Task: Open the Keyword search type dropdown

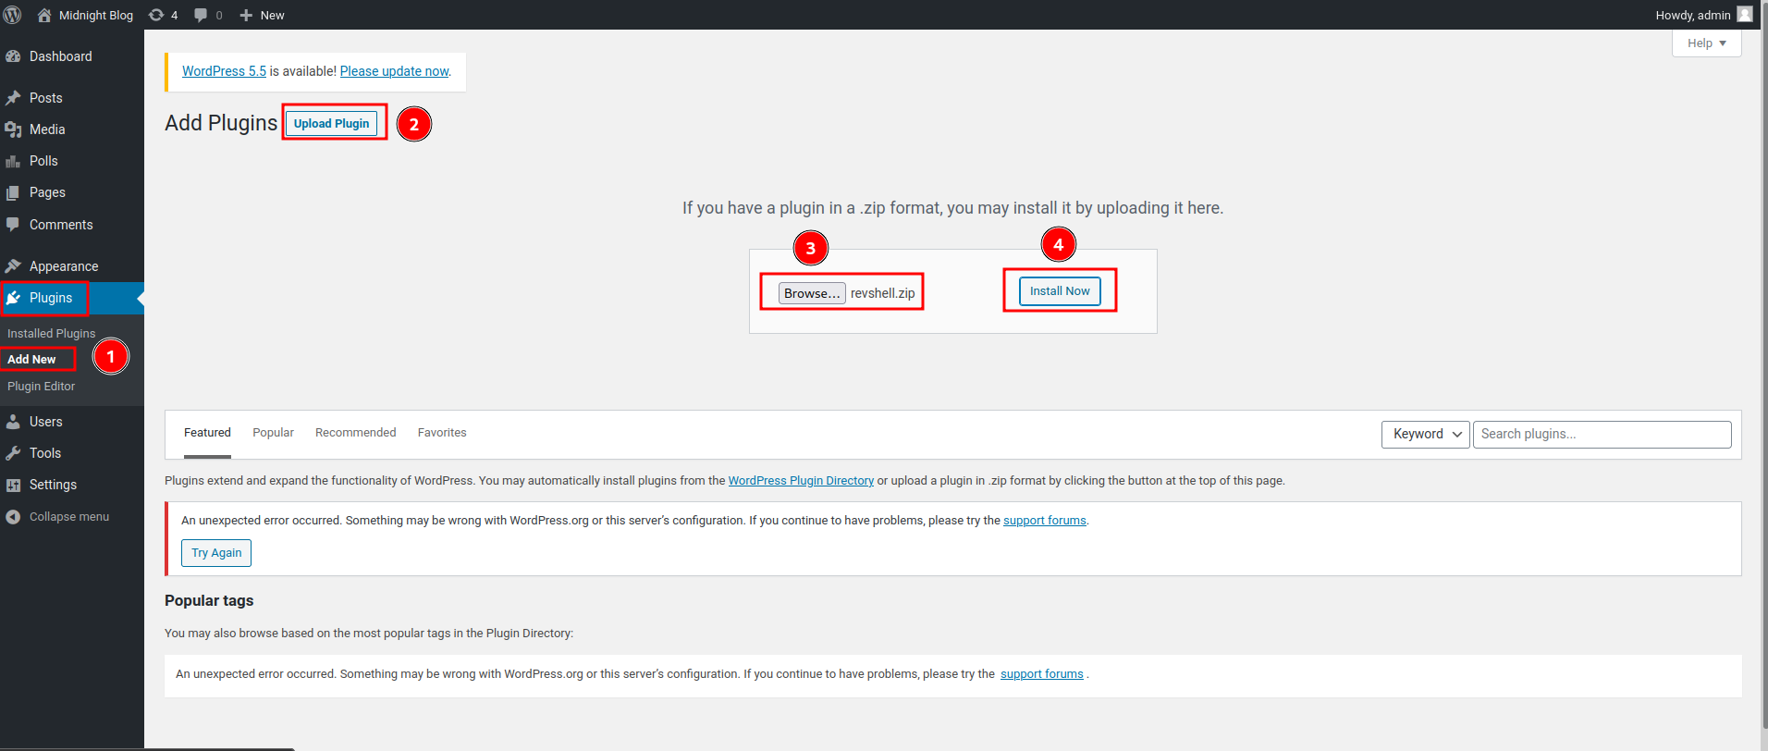Action: point(1425,434)
